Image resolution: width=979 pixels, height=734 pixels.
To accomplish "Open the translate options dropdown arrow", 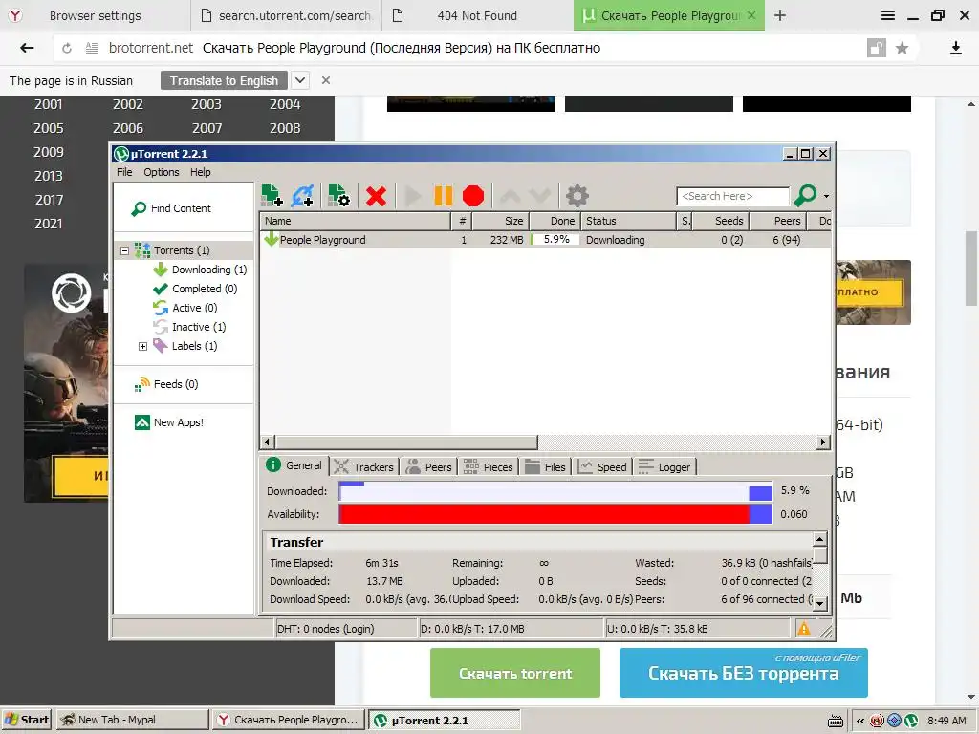I will click(300, 80).
